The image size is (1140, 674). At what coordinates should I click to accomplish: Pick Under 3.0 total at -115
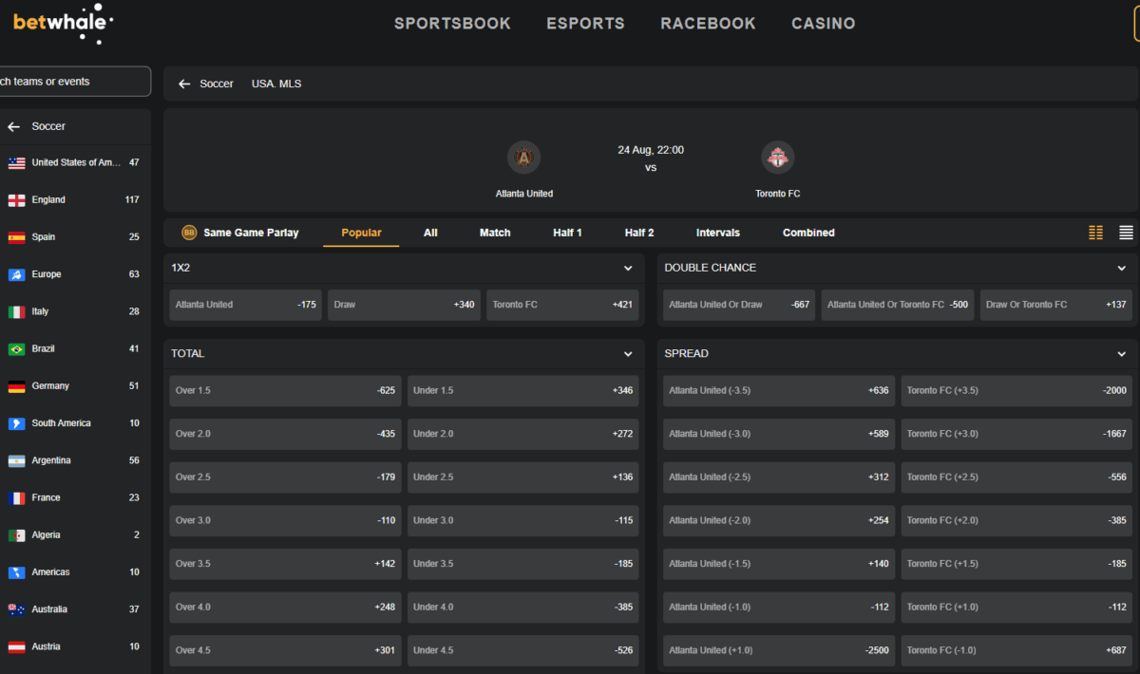[523, 521]
